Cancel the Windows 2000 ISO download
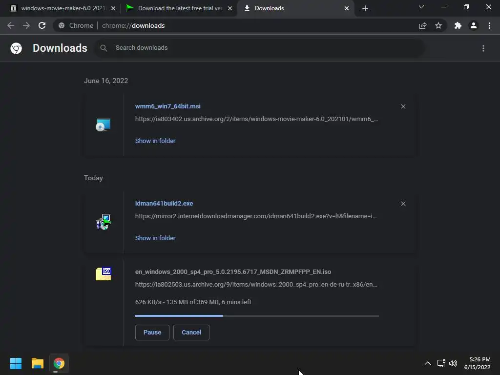The width and height of the screenshot is (500, 375). coord(191,332)
